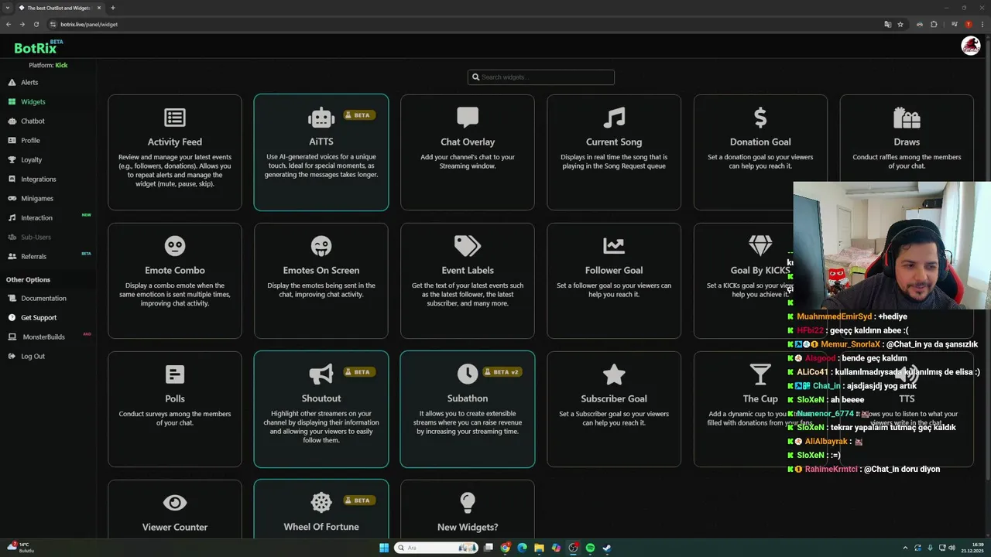Open the Event Labels tag widget
The height and width of the screenshot is (557, 991).
tap(467, 281)
